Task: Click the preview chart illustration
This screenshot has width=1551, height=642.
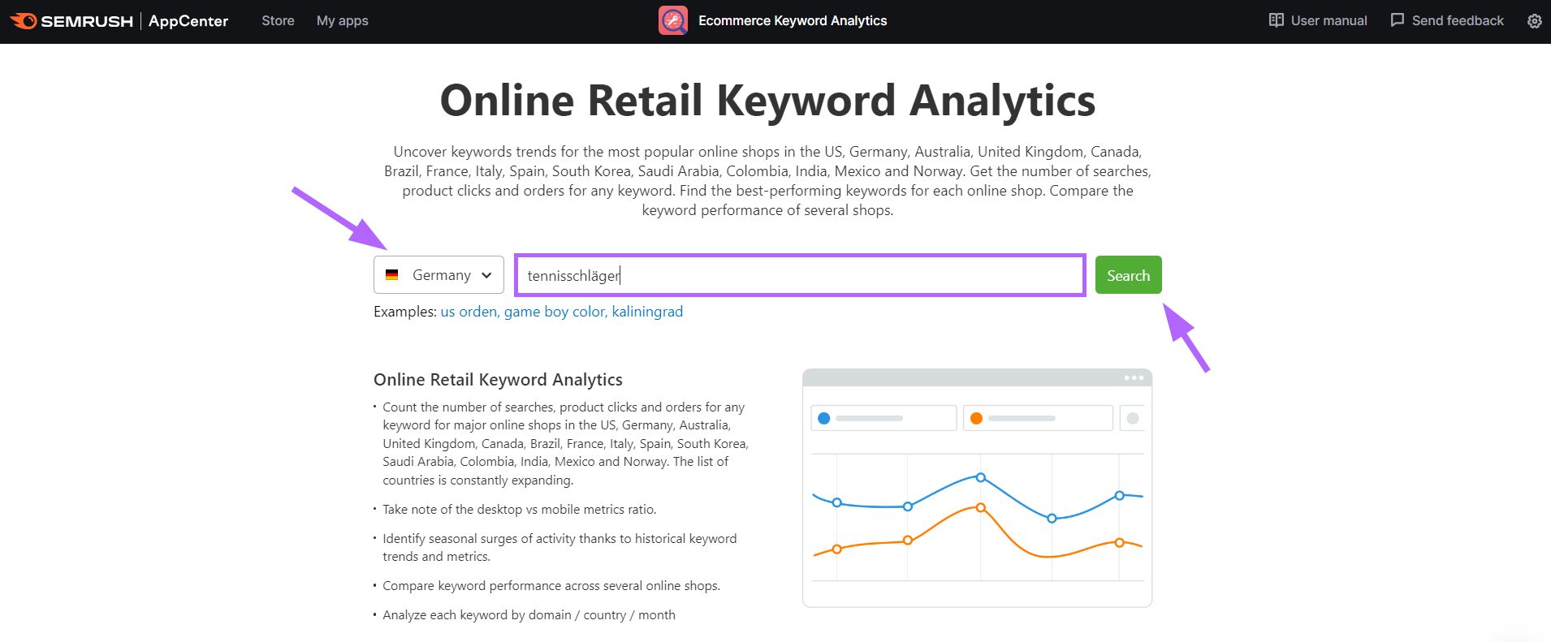Action: (x=978, y=489)
